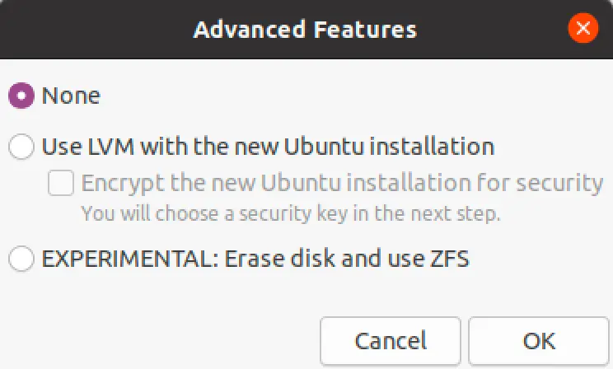Click the purple dot of the selected radio

tap(21, 96)
